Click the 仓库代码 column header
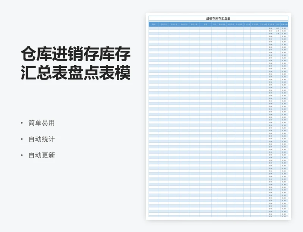This screenshot has height=232, width=303. point(164,25)
